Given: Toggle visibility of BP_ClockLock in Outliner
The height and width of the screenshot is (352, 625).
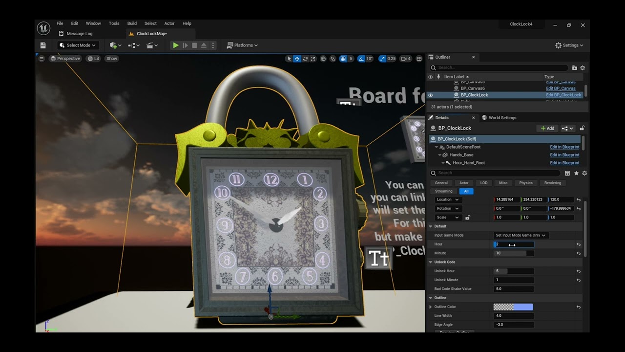Looking at the screenshot, I should pos(430,95).
